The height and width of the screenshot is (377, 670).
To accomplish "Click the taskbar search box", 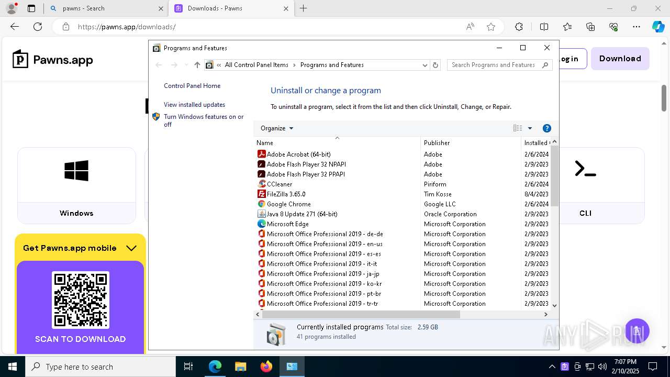I will click(100, 367).
